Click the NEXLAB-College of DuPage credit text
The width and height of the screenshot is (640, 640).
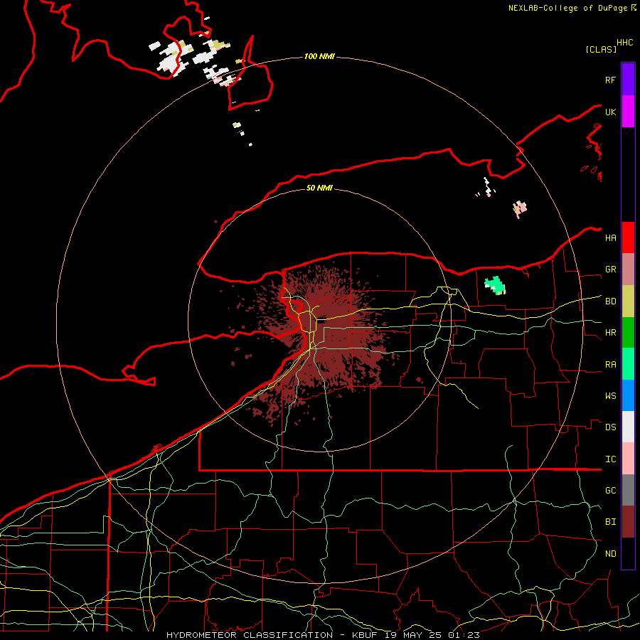pos(567,8)
